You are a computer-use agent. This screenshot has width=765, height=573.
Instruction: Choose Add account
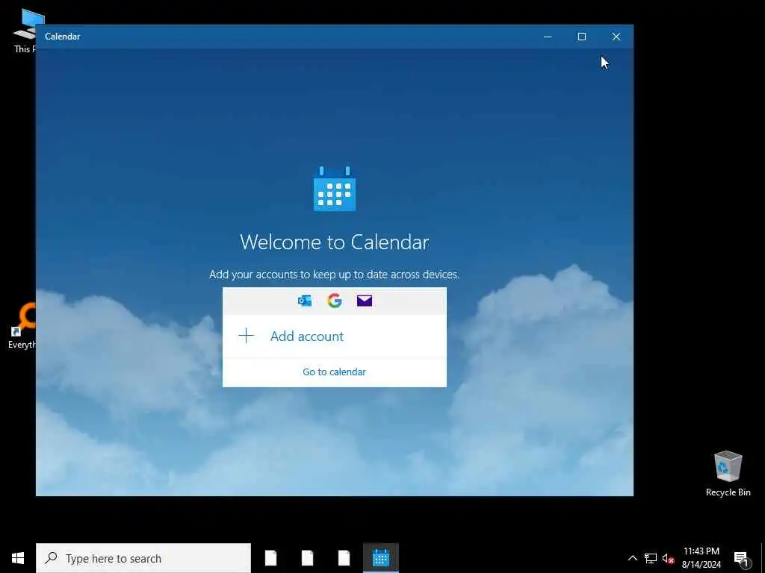click(x=334, y=336)
